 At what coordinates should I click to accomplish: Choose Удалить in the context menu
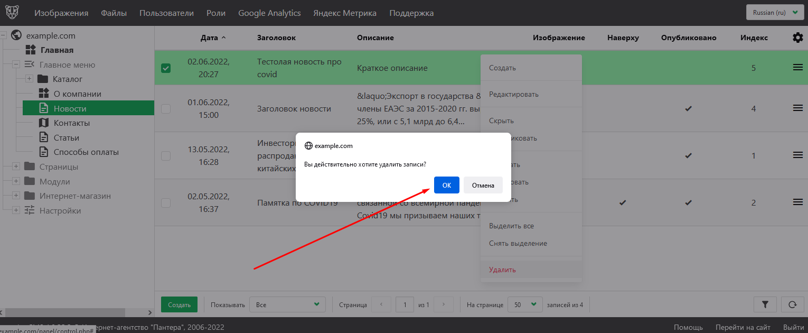point(502,270)
